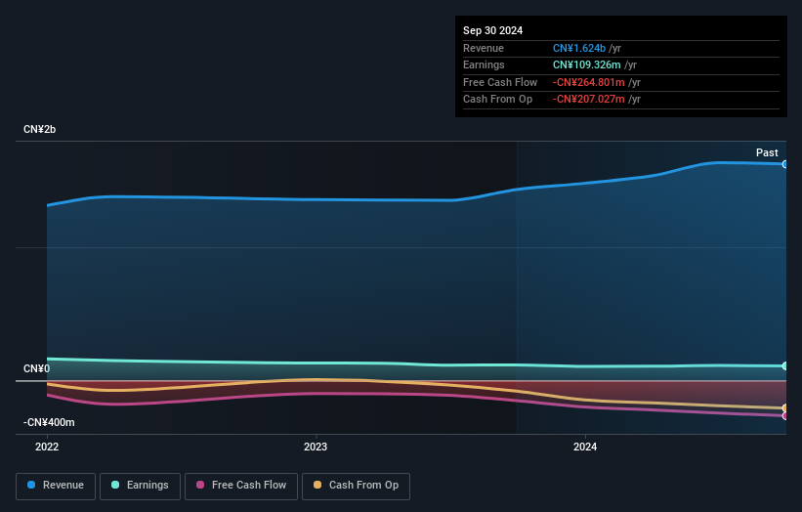Click the -CN¥400m y-axis label
The height and width of the screenshot is (512, 802).
click(x=49, y=422)
